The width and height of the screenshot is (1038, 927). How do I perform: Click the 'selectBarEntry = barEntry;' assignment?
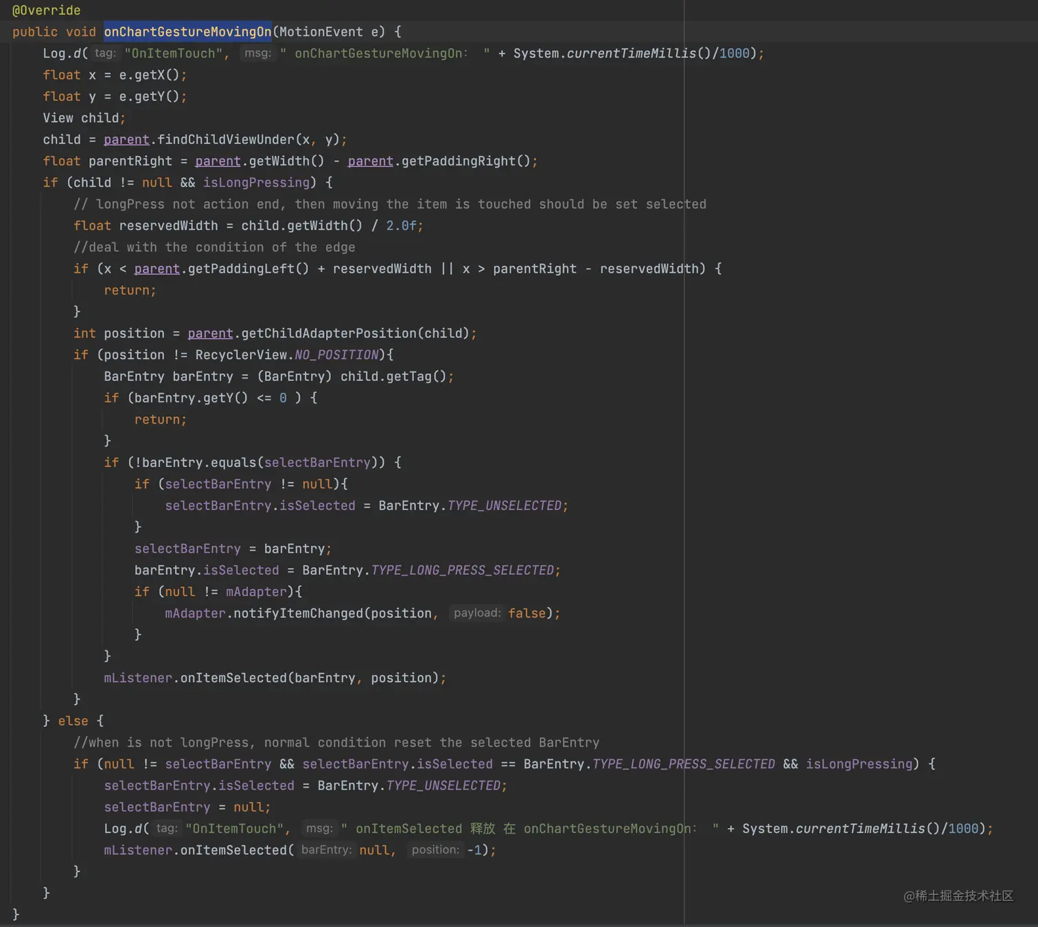coord(233,549)
